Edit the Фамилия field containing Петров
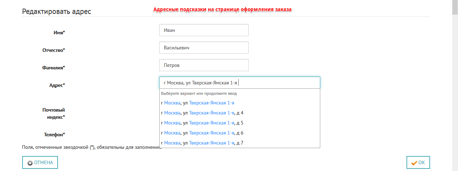The image size is (458, 171). click(x=204, y=65)
